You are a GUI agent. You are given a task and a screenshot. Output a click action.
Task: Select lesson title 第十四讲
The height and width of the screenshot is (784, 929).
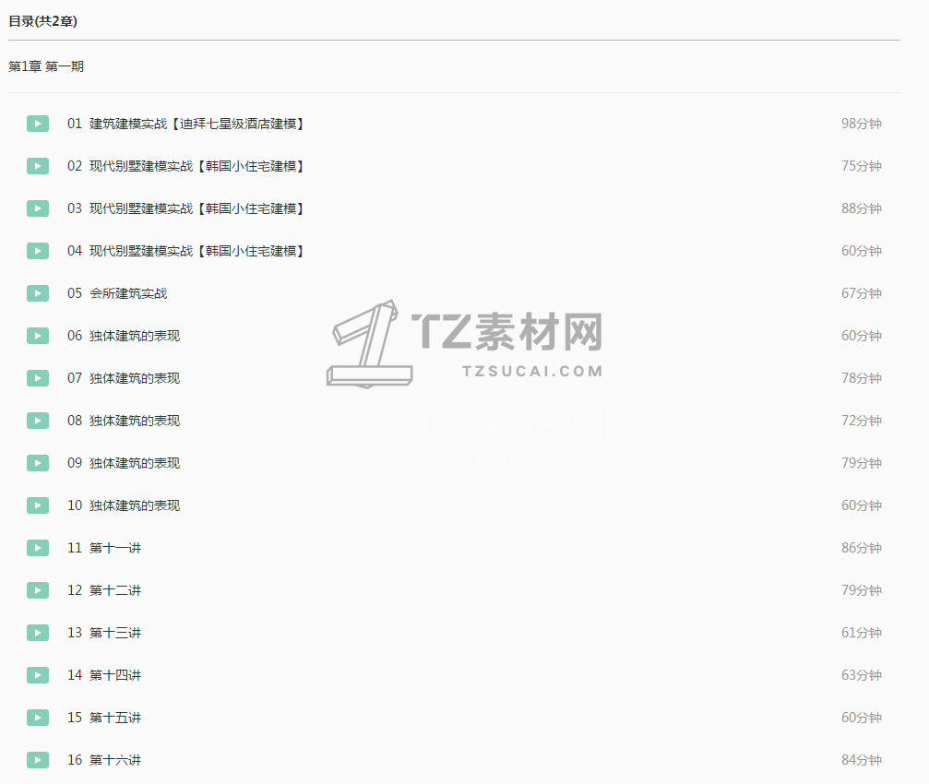(115, 676)
